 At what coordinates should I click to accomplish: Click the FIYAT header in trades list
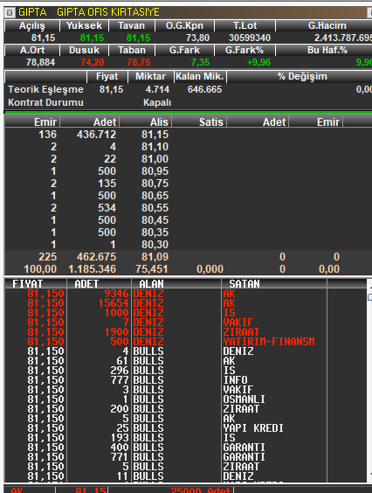click(36, 283)
